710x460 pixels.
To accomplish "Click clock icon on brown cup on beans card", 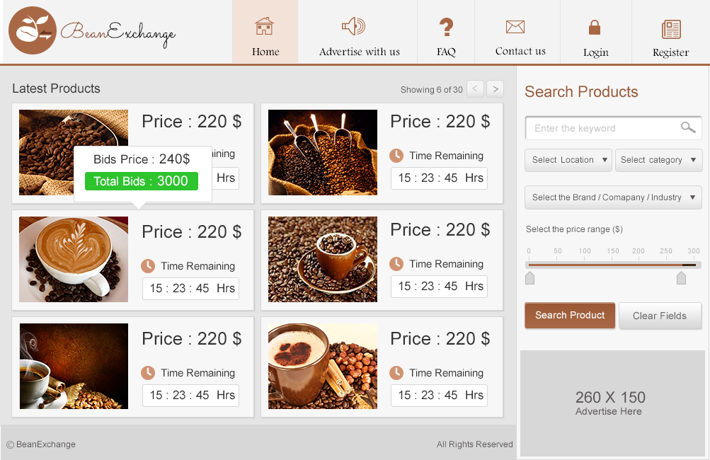I will [396, 264].
